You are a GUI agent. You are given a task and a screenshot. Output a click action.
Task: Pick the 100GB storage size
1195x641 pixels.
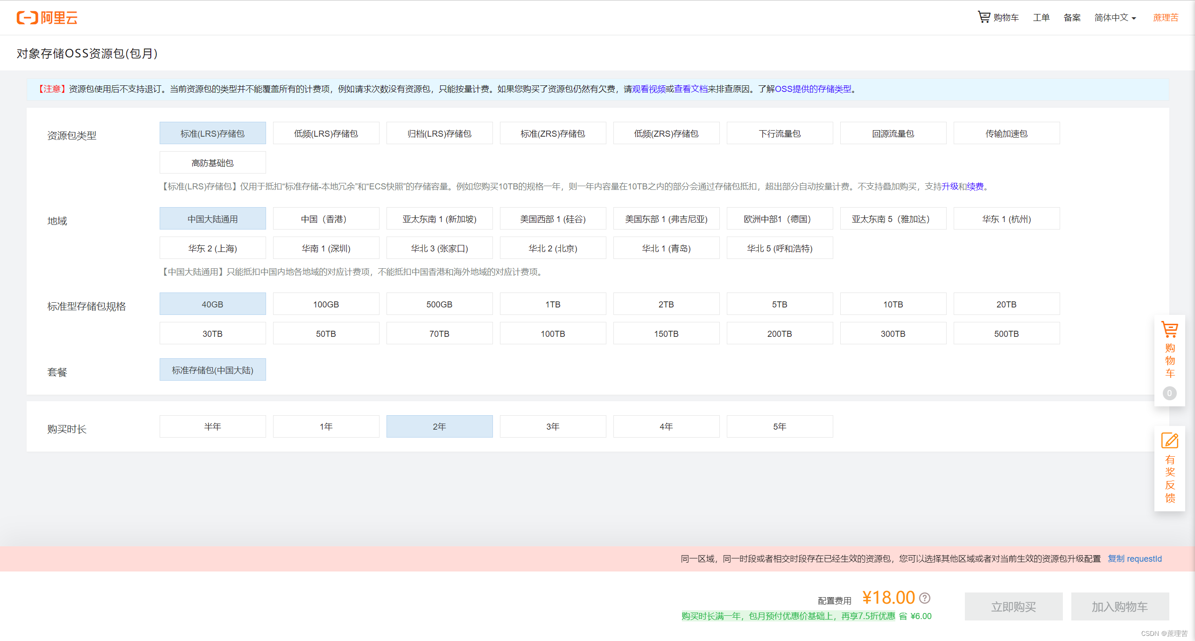[x=326, y=304]
